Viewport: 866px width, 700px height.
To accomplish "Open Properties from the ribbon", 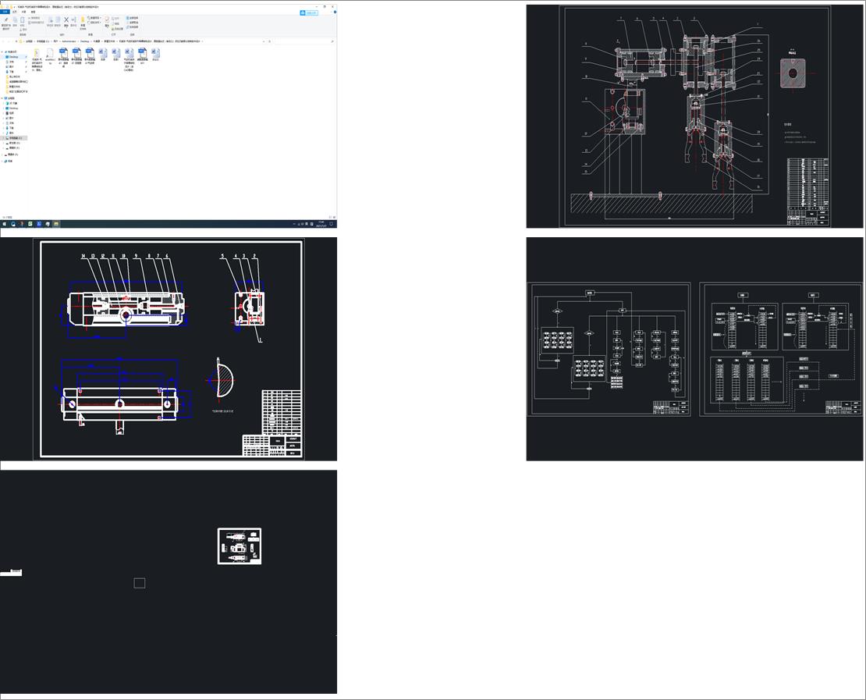I will (108, 21).
